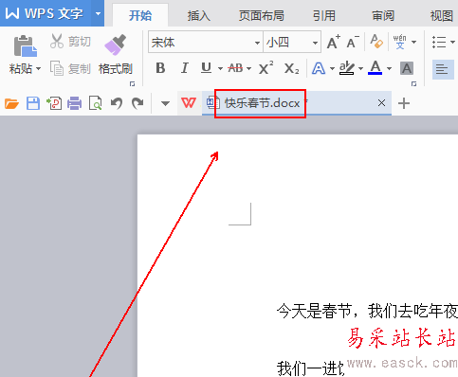Expand the quick access toolbar customize arrow

(165, 103)
